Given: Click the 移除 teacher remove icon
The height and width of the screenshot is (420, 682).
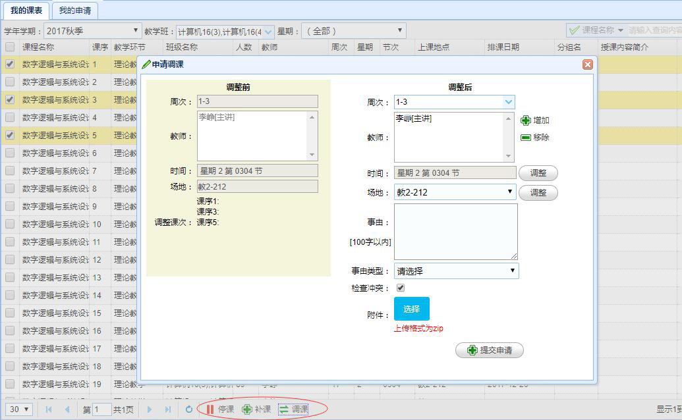Looking at the screenshot, I should 526,138.
